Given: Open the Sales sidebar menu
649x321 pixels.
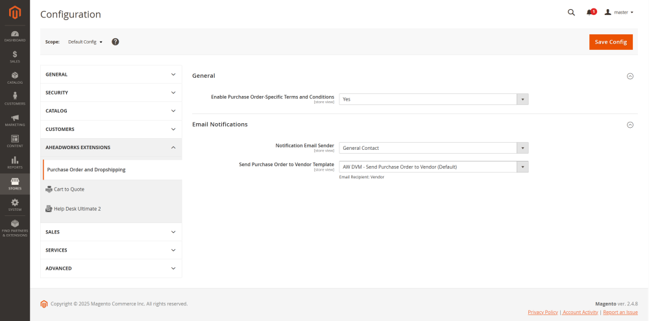Looking at the screenshot, I should tap(15, 57).
